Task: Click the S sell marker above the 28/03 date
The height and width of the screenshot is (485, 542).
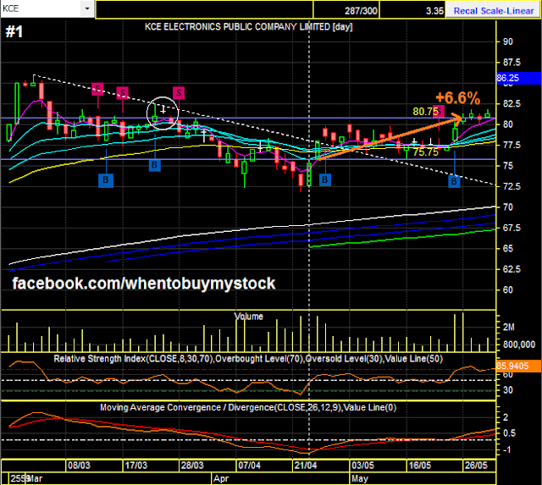Action: tap(179, 93)
